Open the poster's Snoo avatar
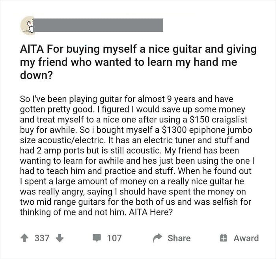The image size is (276, 259). pos(28,26)
